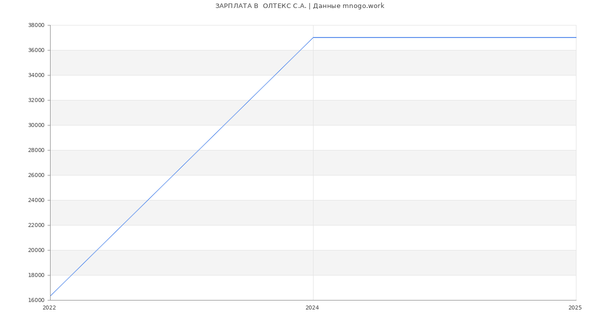Click the 18000 y-axis label
This screenshot has height=325, width=601.
pyautogui.click(x=37, y=275)
